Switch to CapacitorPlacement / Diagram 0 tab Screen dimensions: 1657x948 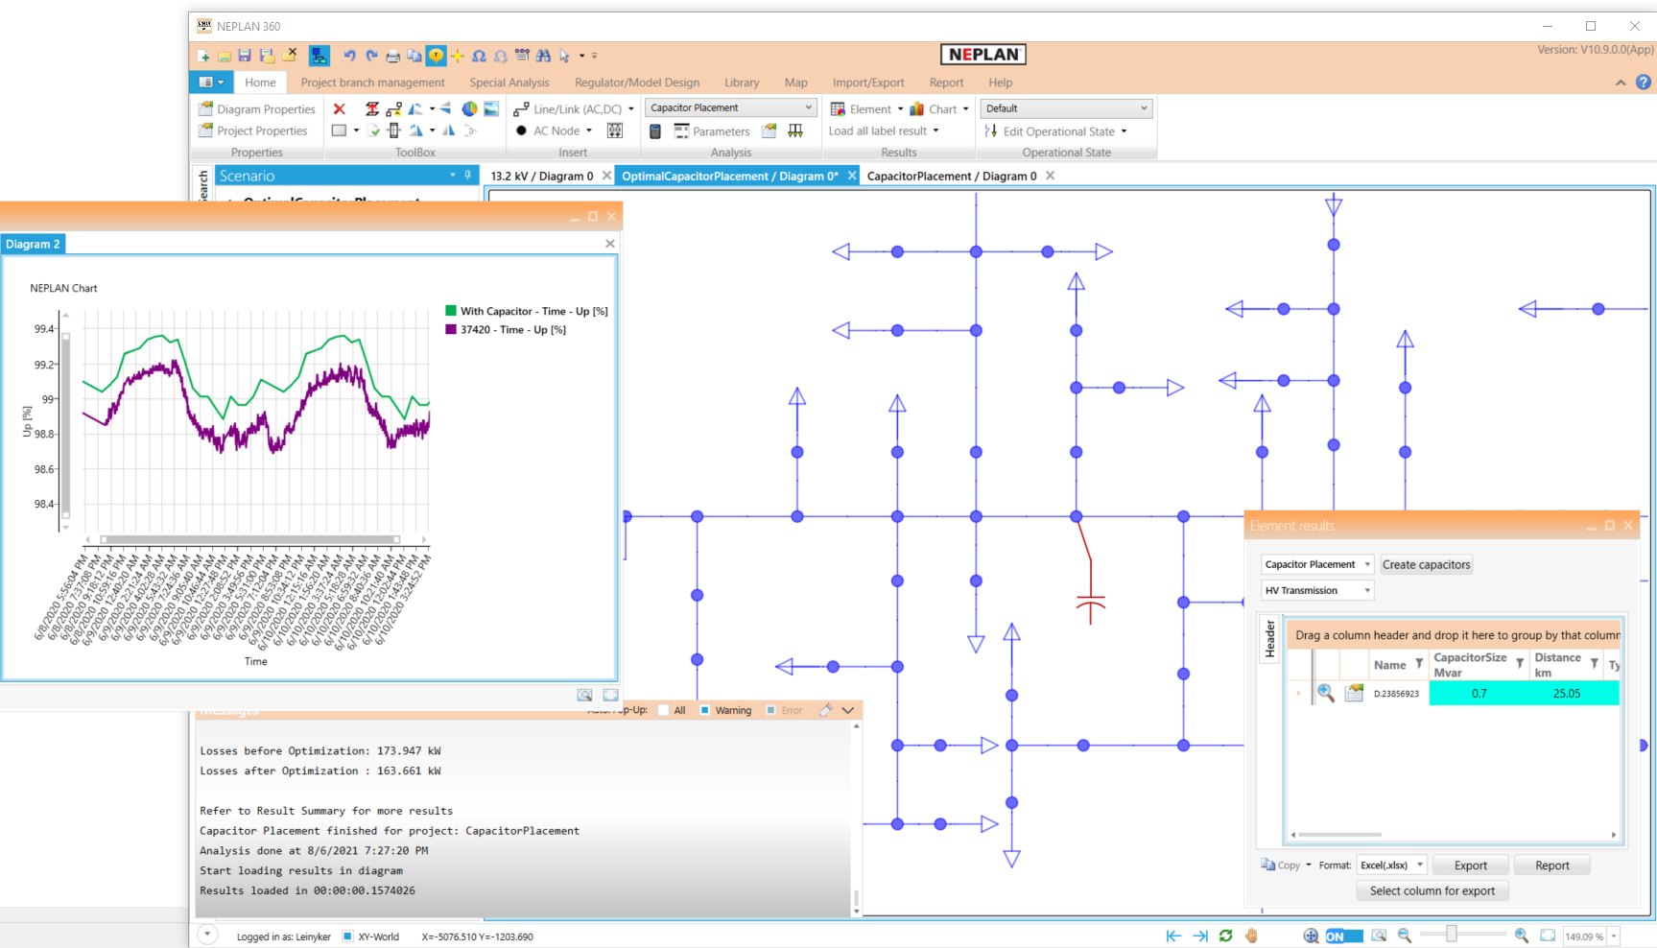952,176
